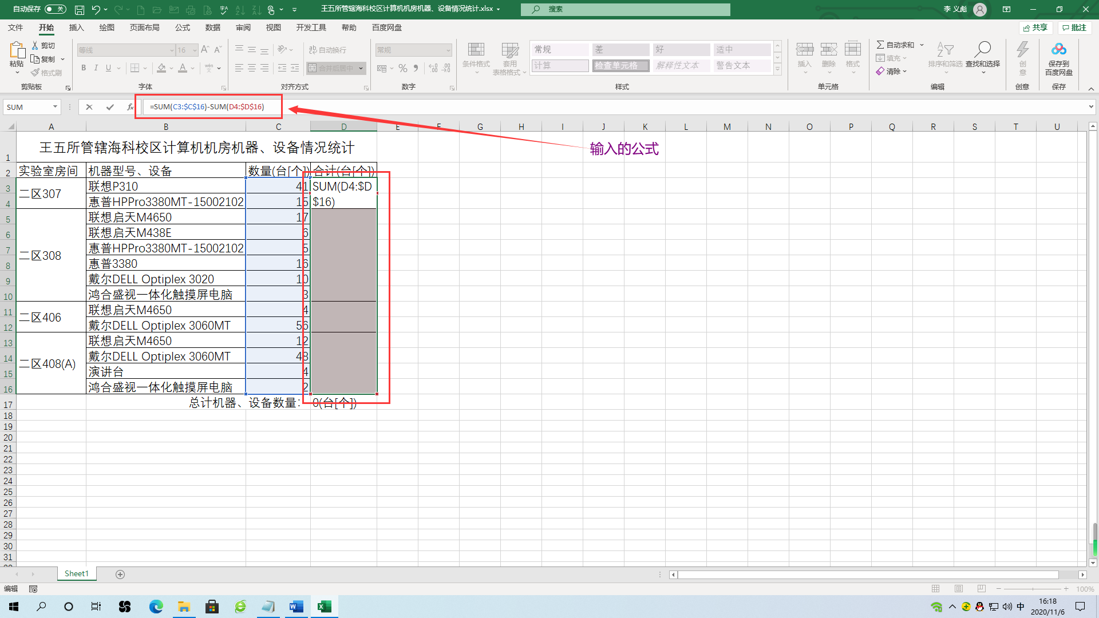Toggle the AutoSave switch
Screen dimensions: 1099x618
click(x=55, y=9)
